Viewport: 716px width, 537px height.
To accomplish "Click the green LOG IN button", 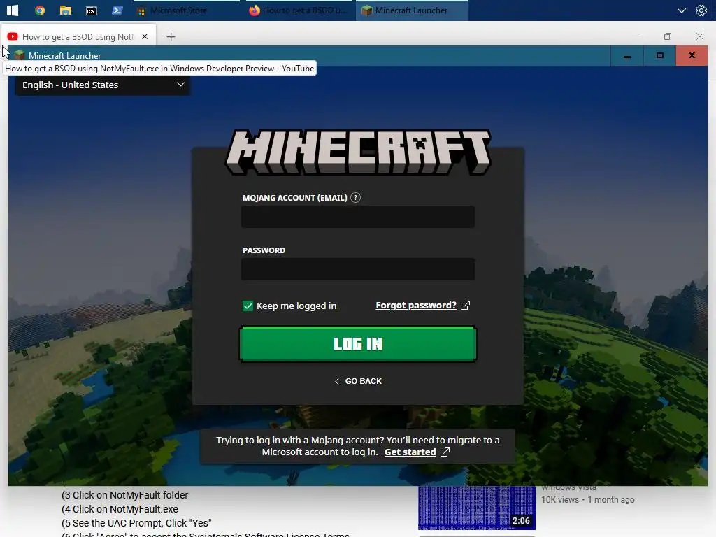I will coord(358,344).
